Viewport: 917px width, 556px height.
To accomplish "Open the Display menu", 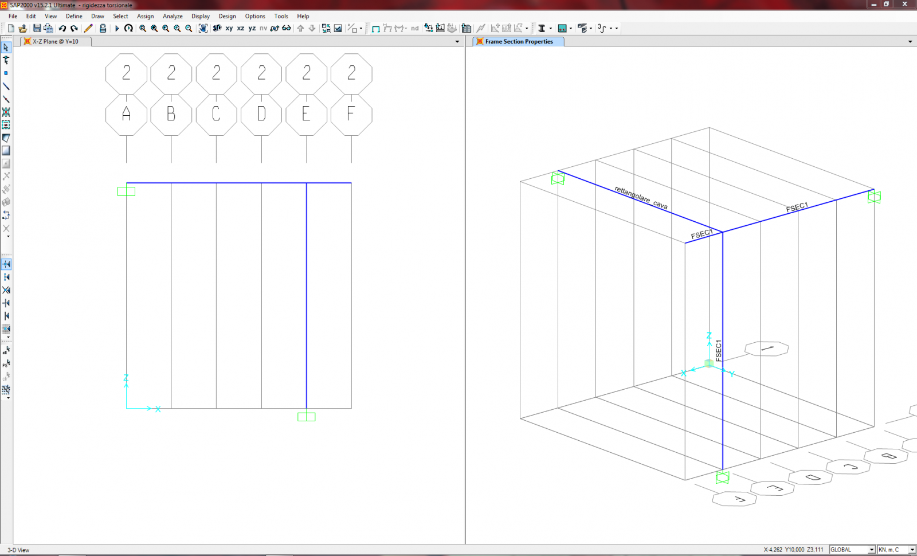I will click(201, 16).
